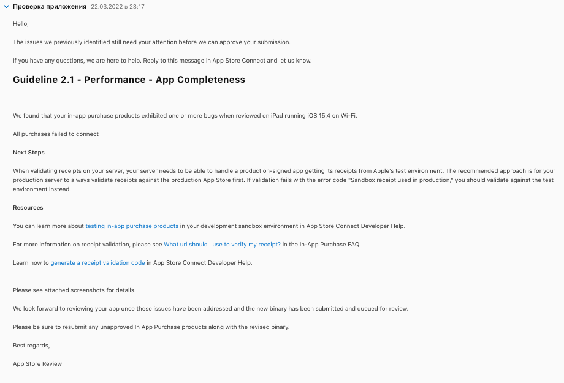
Task: Click the Resources subheading
Action: tap(28, 208)
